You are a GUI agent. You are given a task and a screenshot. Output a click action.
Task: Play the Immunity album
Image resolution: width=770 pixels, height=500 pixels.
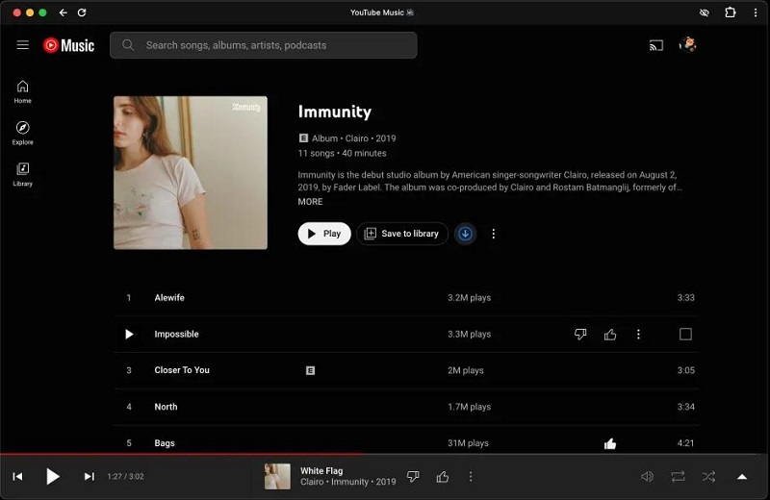click(x=324, y=234)
